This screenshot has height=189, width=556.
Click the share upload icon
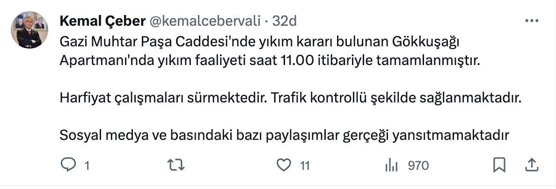tap(532, 165)
